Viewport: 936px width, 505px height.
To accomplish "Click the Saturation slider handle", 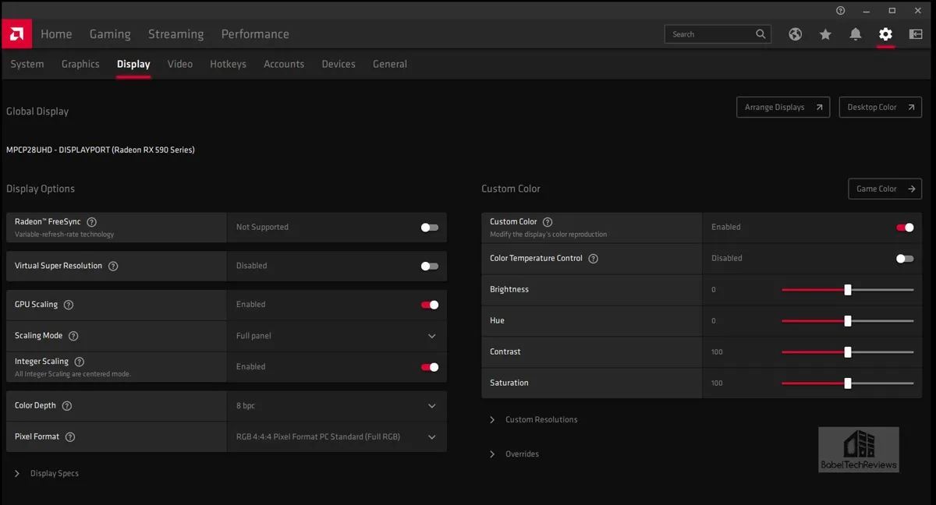I will coord(848,383).
